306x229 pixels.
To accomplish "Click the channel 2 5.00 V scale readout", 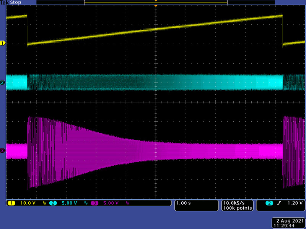I will point(69,203).
